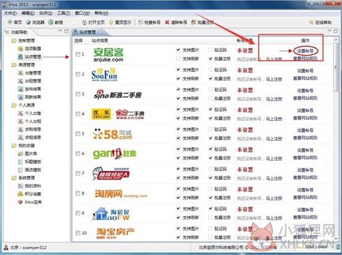This screenshot has width=342, height=255.
Task: Click the 首页 home toolbar icon
Action: click(x=15, y=23)
